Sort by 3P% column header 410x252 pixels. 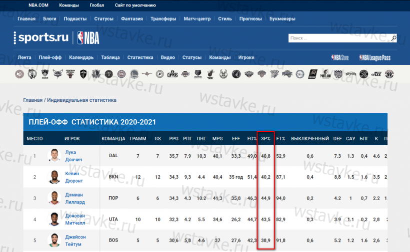tap(265, 139)
